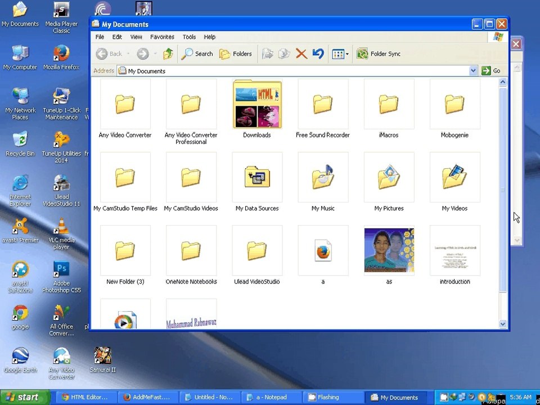Open the Views dropdown button
Viewport: 540px width, 405px height.
(340, 54)
